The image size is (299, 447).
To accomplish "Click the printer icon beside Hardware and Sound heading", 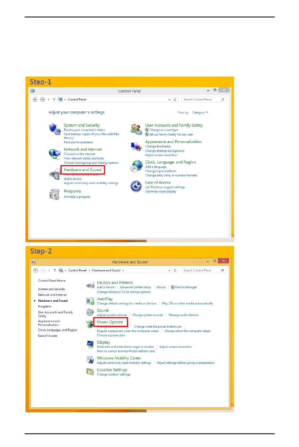I will [54, 174].
